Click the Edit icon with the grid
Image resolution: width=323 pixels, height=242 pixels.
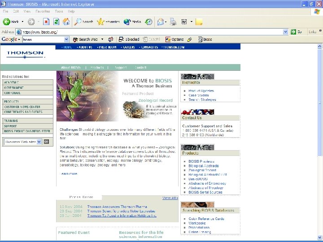(x=184, y=22)
